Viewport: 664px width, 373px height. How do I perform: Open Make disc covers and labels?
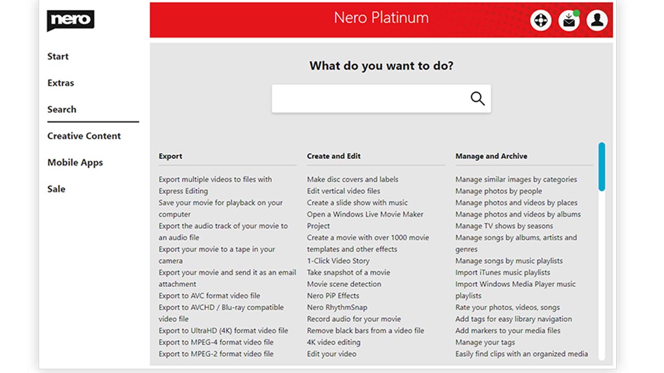[x=353, y=179]
